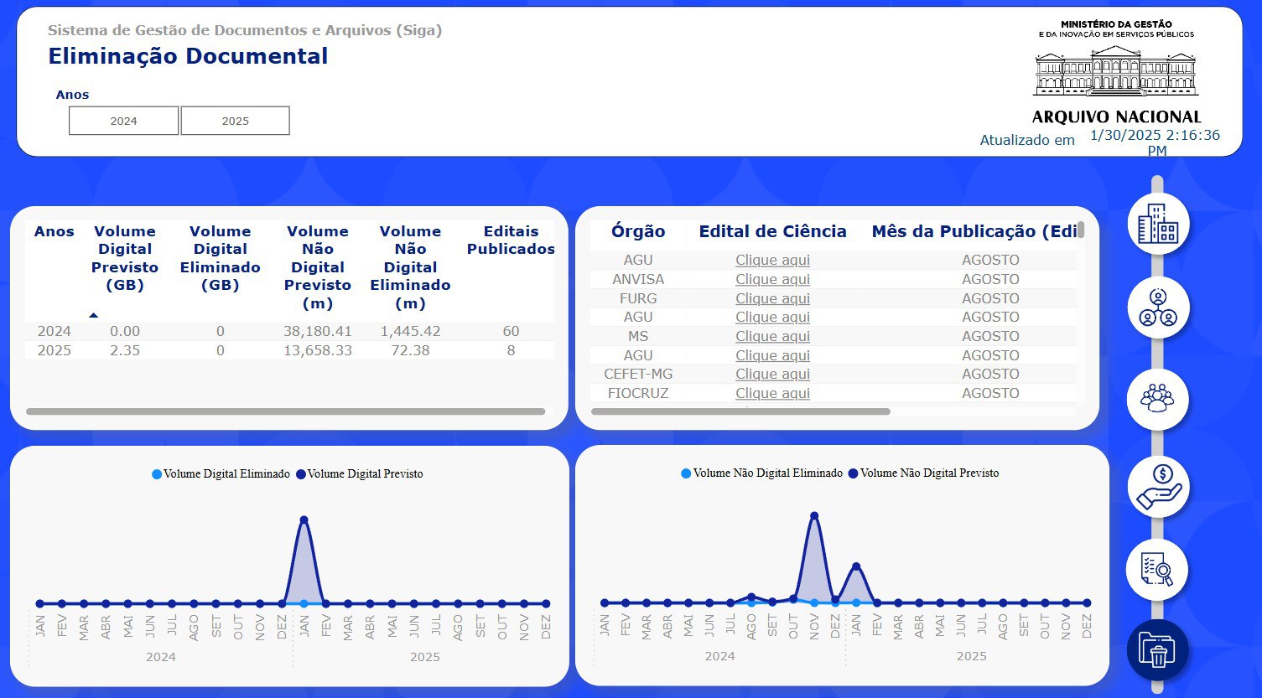Toggle the 2025 year filter
The height and width of the screenshot is (698, 1262).
(236, 121)
